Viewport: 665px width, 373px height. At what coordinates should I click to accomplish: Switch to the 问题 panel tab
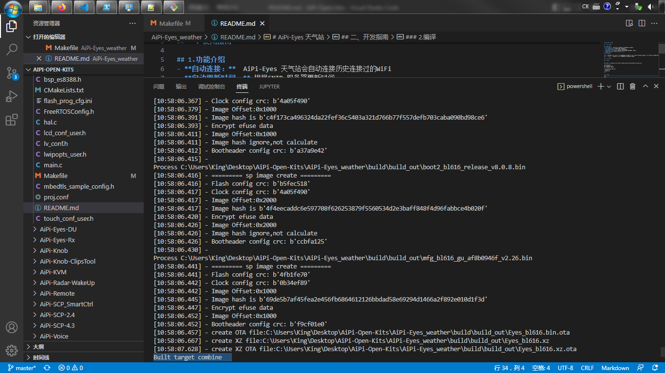coord(159,87)
